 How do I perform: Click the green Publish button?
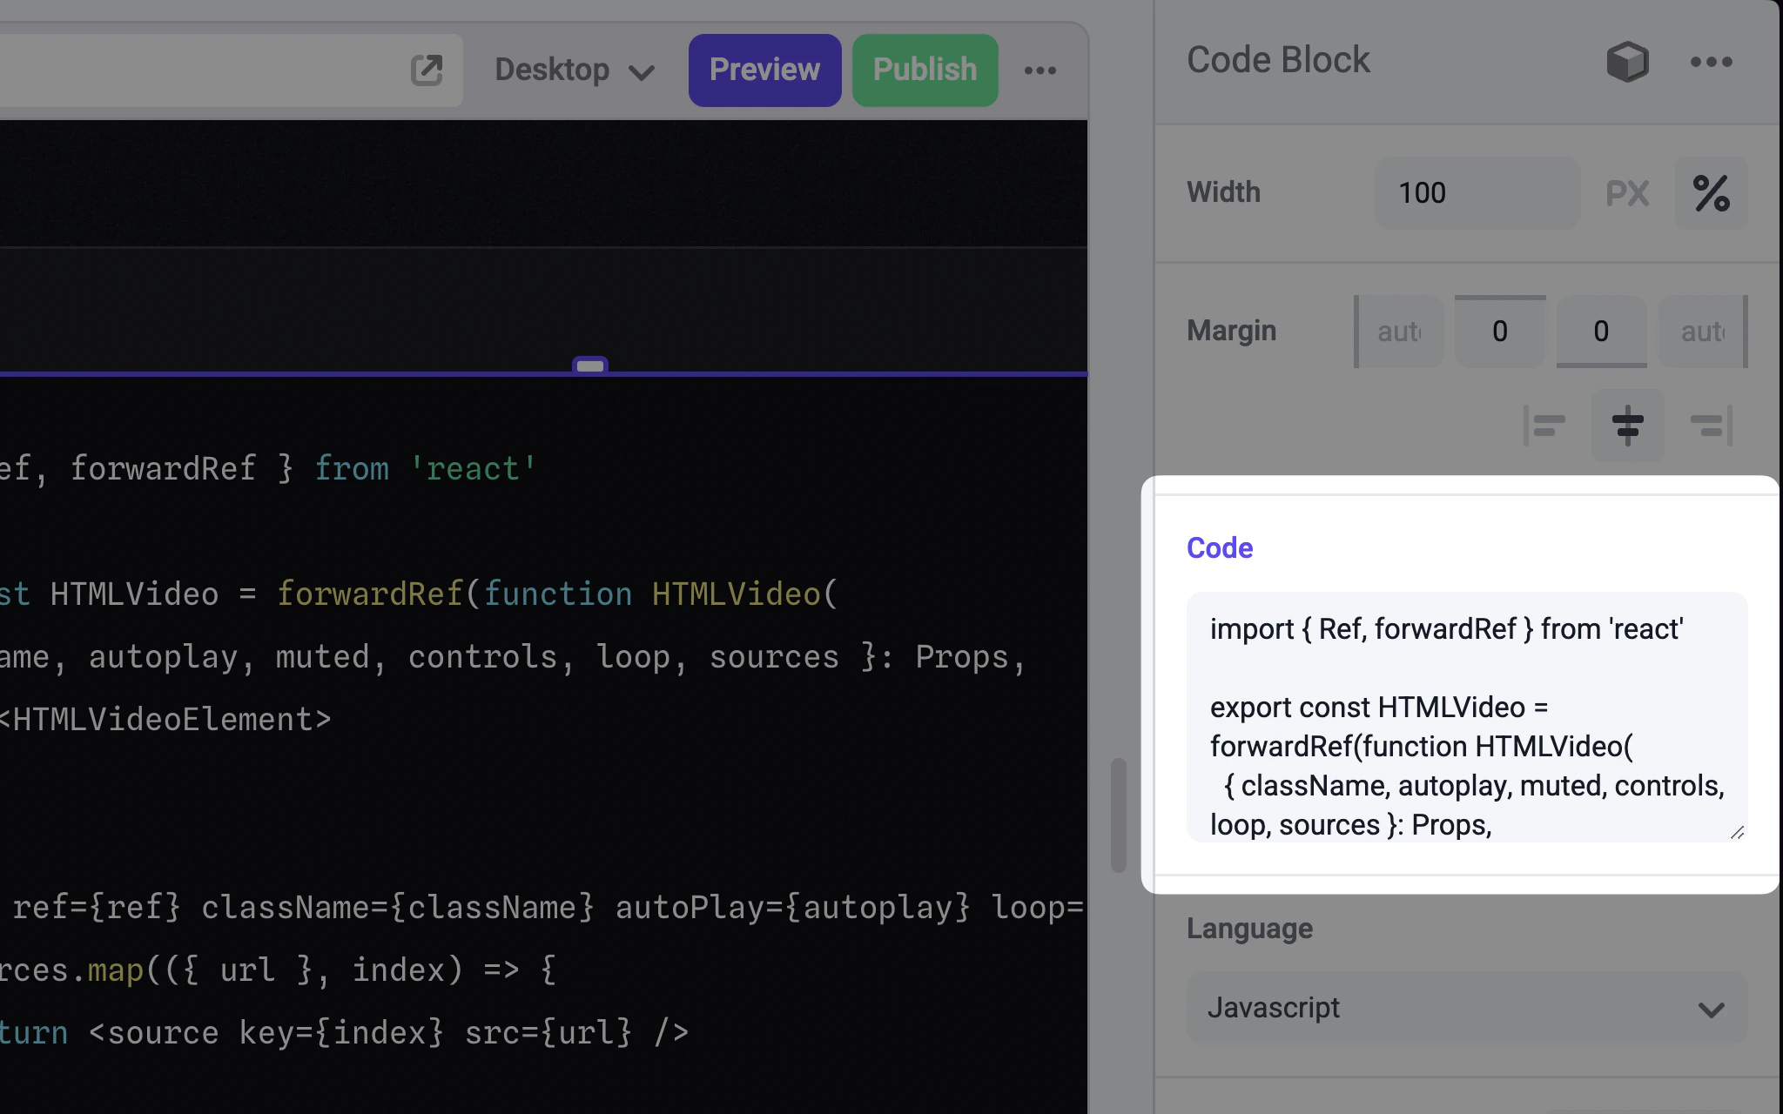pos(925,70)
